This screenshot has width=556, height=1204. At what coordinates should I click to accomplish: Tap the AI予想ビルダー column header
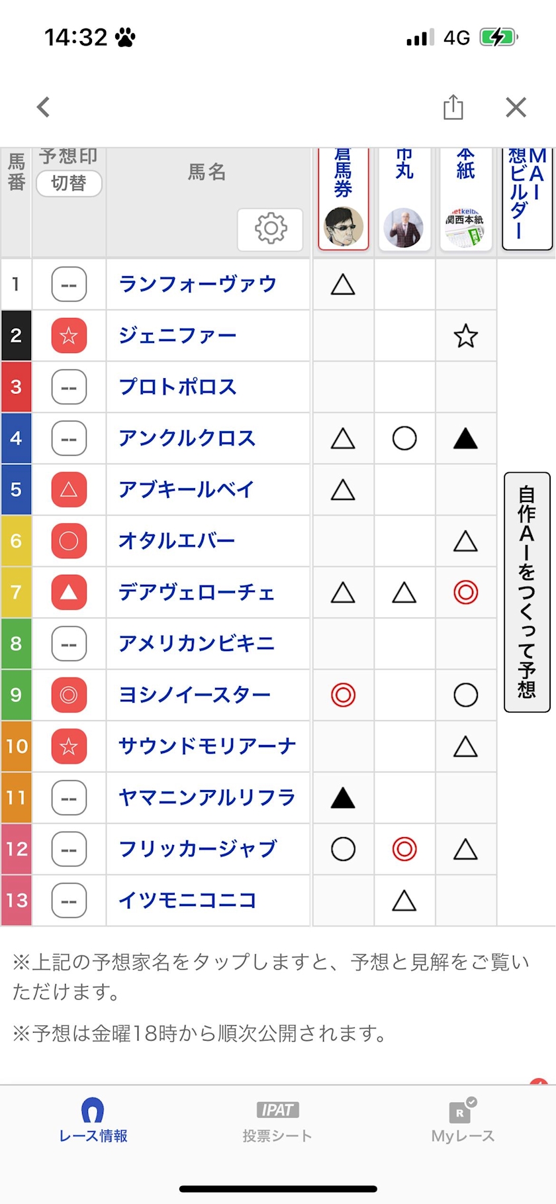tap(527, 197)
